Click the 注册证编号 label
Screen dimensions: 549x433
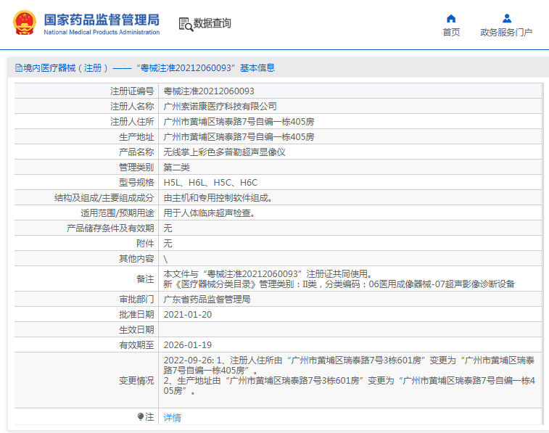tap(132, 91)
